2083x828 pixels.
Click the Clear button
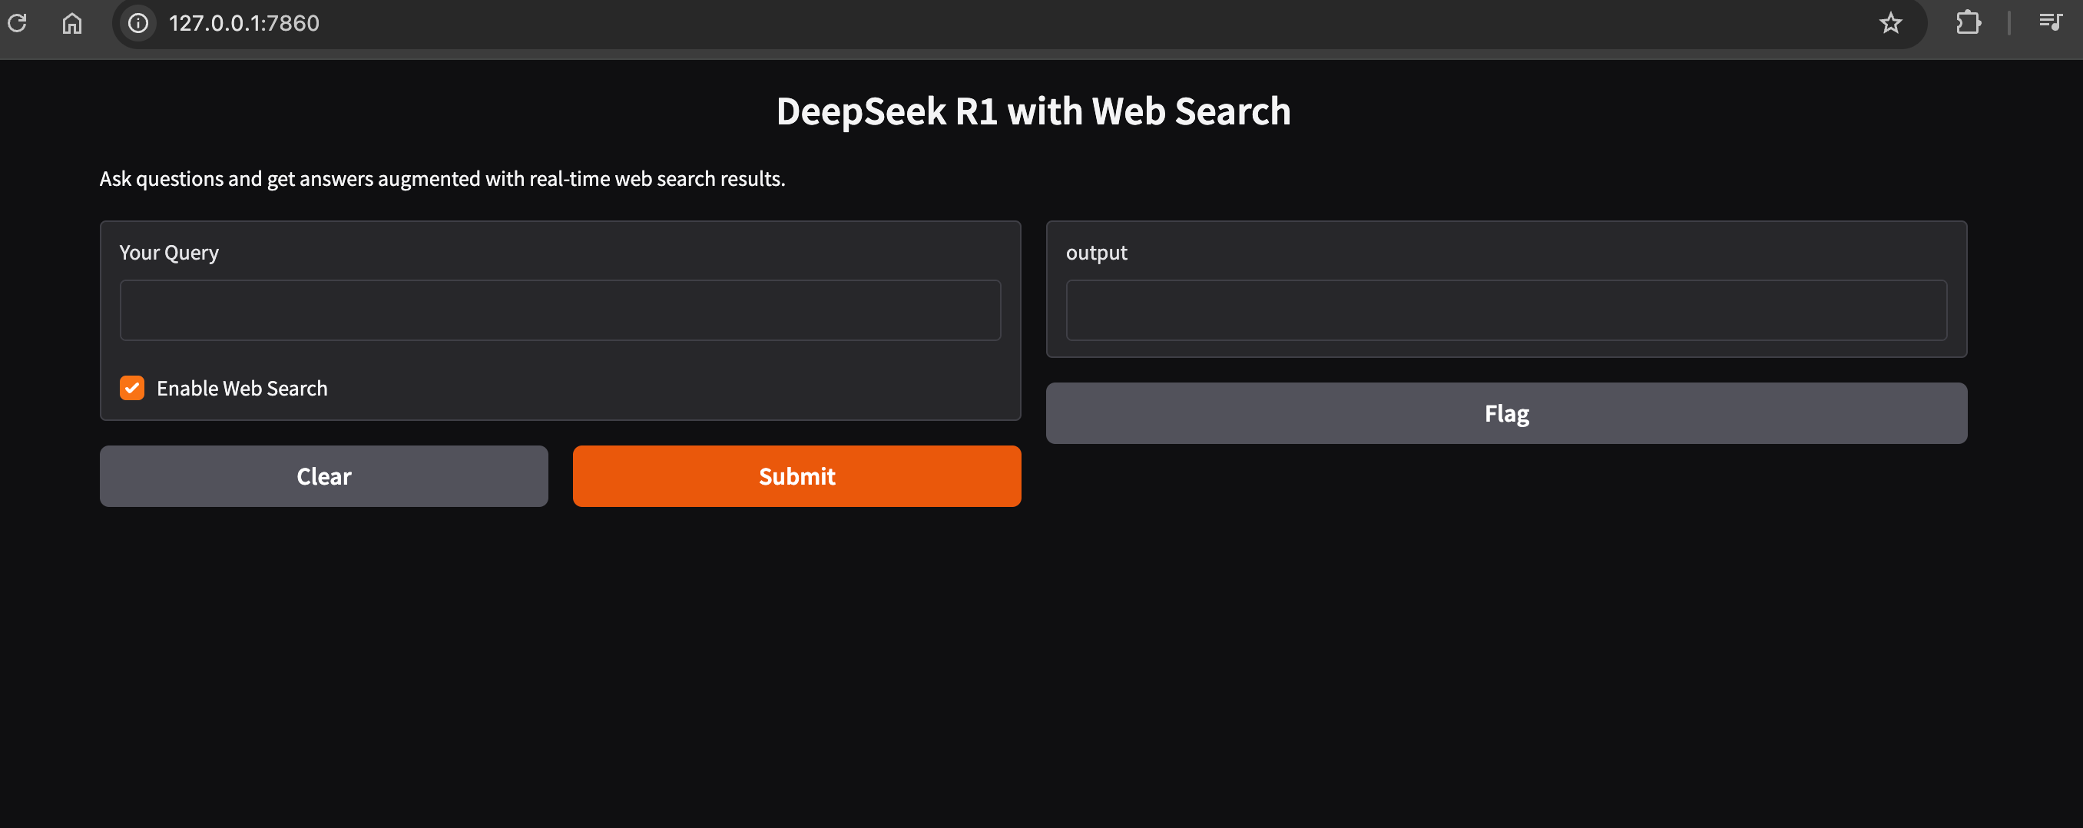tap(323, 476)
